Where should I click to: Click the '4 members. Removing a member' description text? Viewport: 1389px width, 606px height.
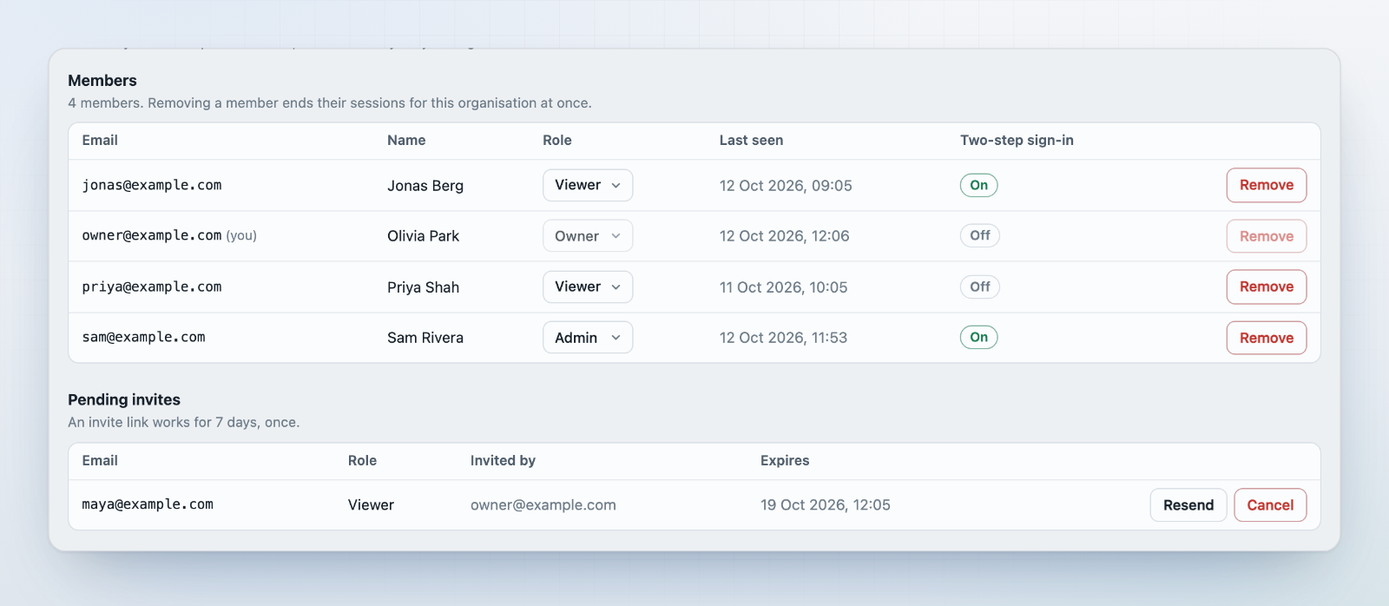330,103
